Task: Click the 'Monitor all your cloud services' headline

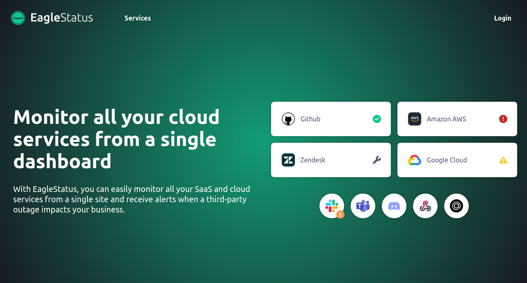Action: tap(116, 139)
